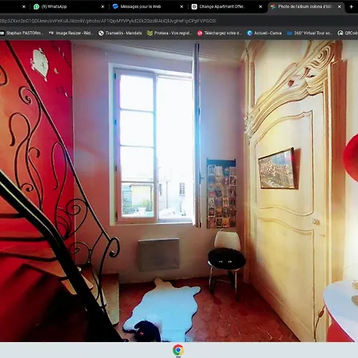358x358 pixels.
Task: Click the room photo with the open window
Action: [x=179, y=191]
